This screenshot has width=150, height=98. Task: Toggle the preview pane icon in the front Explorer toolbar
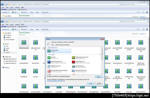pos(143,29)
